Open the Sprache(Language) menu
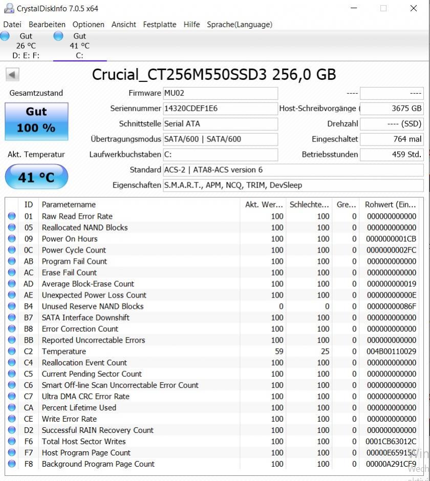430x481 pixels. tap(240, 25)
